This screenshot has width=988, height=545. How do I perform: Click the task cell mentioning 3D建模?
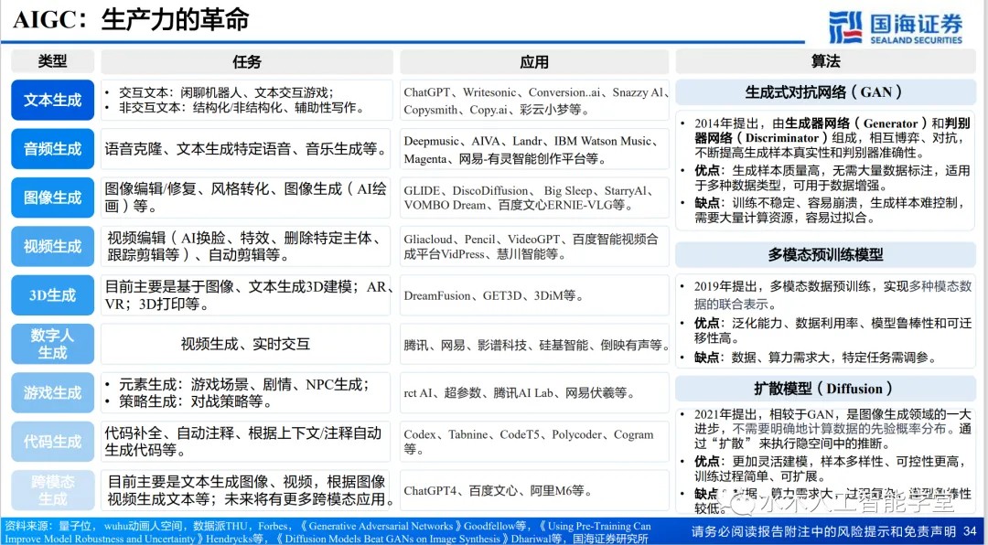(246, 294)
